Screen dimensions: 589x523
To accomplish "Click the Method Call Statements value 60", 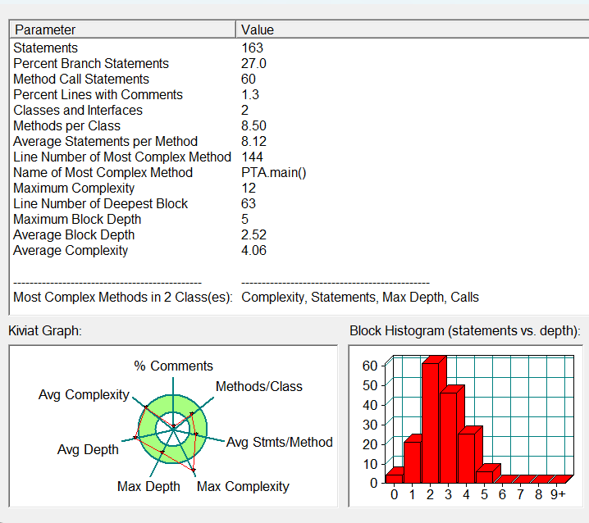I will coord(249,80).
